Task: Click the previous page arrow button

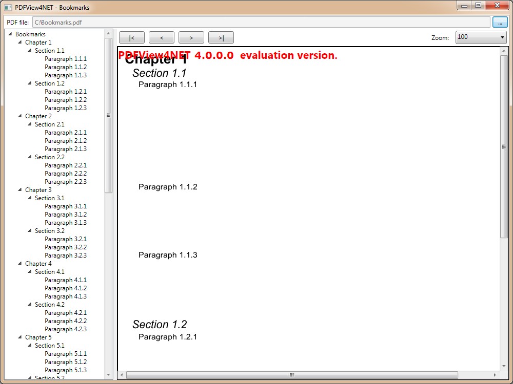Action: pos(162,37)
